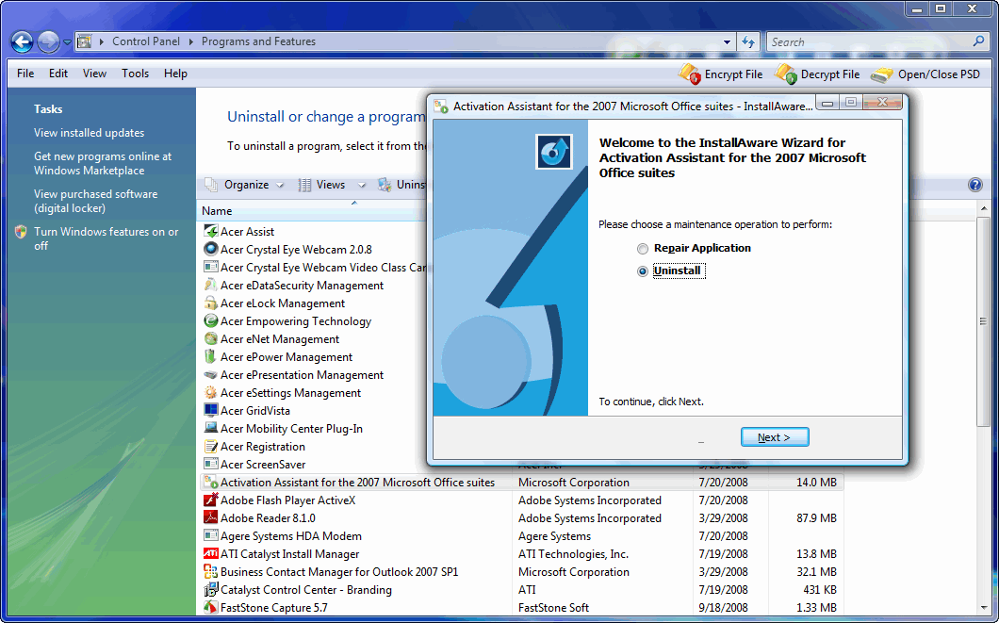Select the Acer Empowering Technology icon

211,320
